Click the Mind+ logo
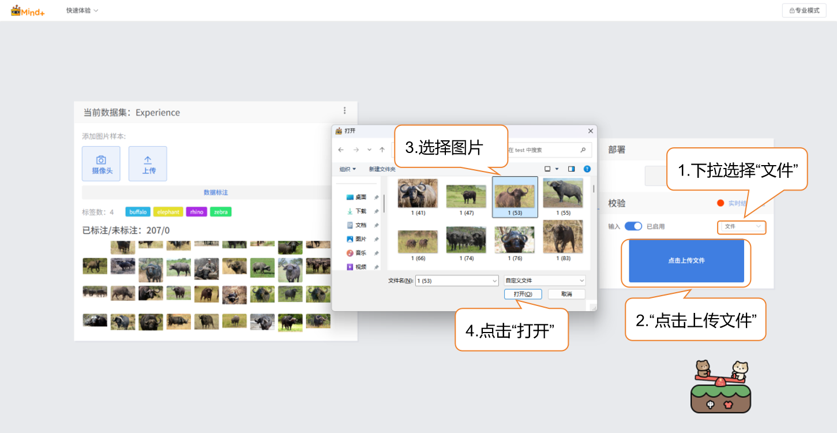This screenshot has height=433, width=837. [28, 10]
